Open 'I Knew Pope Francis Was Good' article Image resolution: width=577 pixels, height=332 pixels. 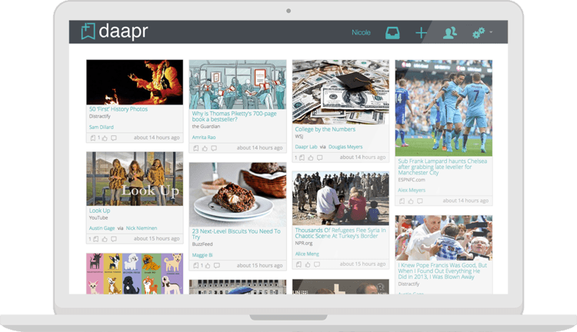tap(442, 271)
